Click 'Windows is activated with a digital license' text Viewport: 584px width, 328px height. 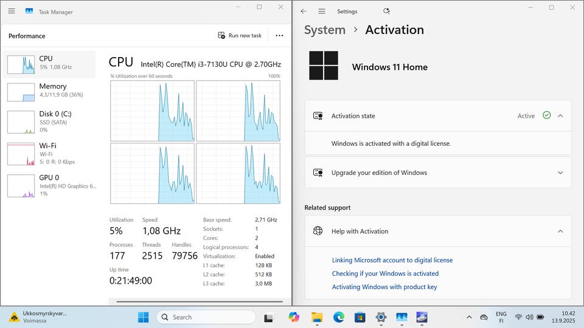391,143
